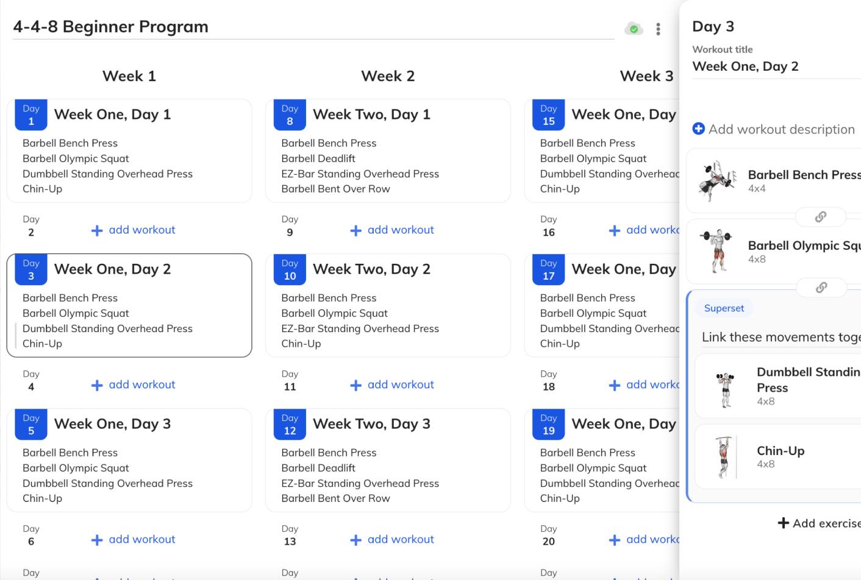Open Barbell Olympic Squat 4x8 exercise entry
861x580 pixels.
(x=774, y=252)
